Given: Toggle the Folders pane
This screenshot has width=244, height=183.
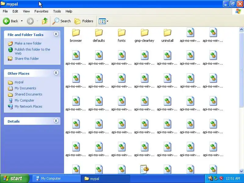Looking at the screenshot, I should tap(84, 21).
